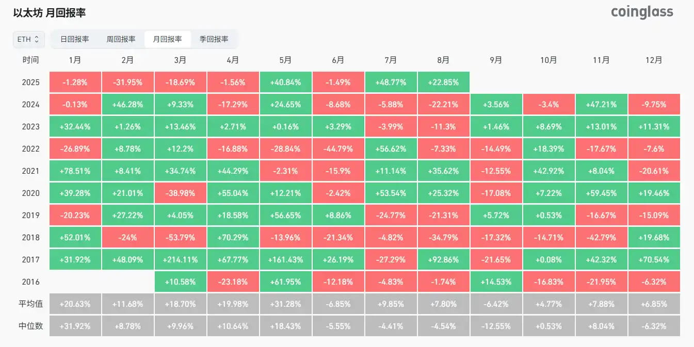Image resolution: width=694 pixels, height=347 pixels.
Task: Click the 2025 July +48.77% cell
Action: point(391,82)
